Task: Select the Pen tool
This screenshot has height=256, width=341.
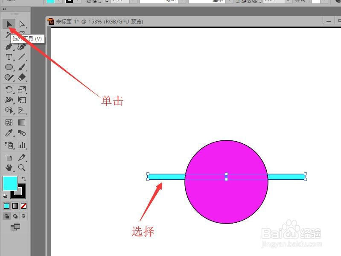Action: (9, 47)
